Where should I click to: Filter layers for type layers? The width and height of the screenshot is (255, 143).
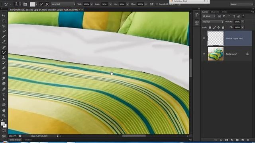229,16
